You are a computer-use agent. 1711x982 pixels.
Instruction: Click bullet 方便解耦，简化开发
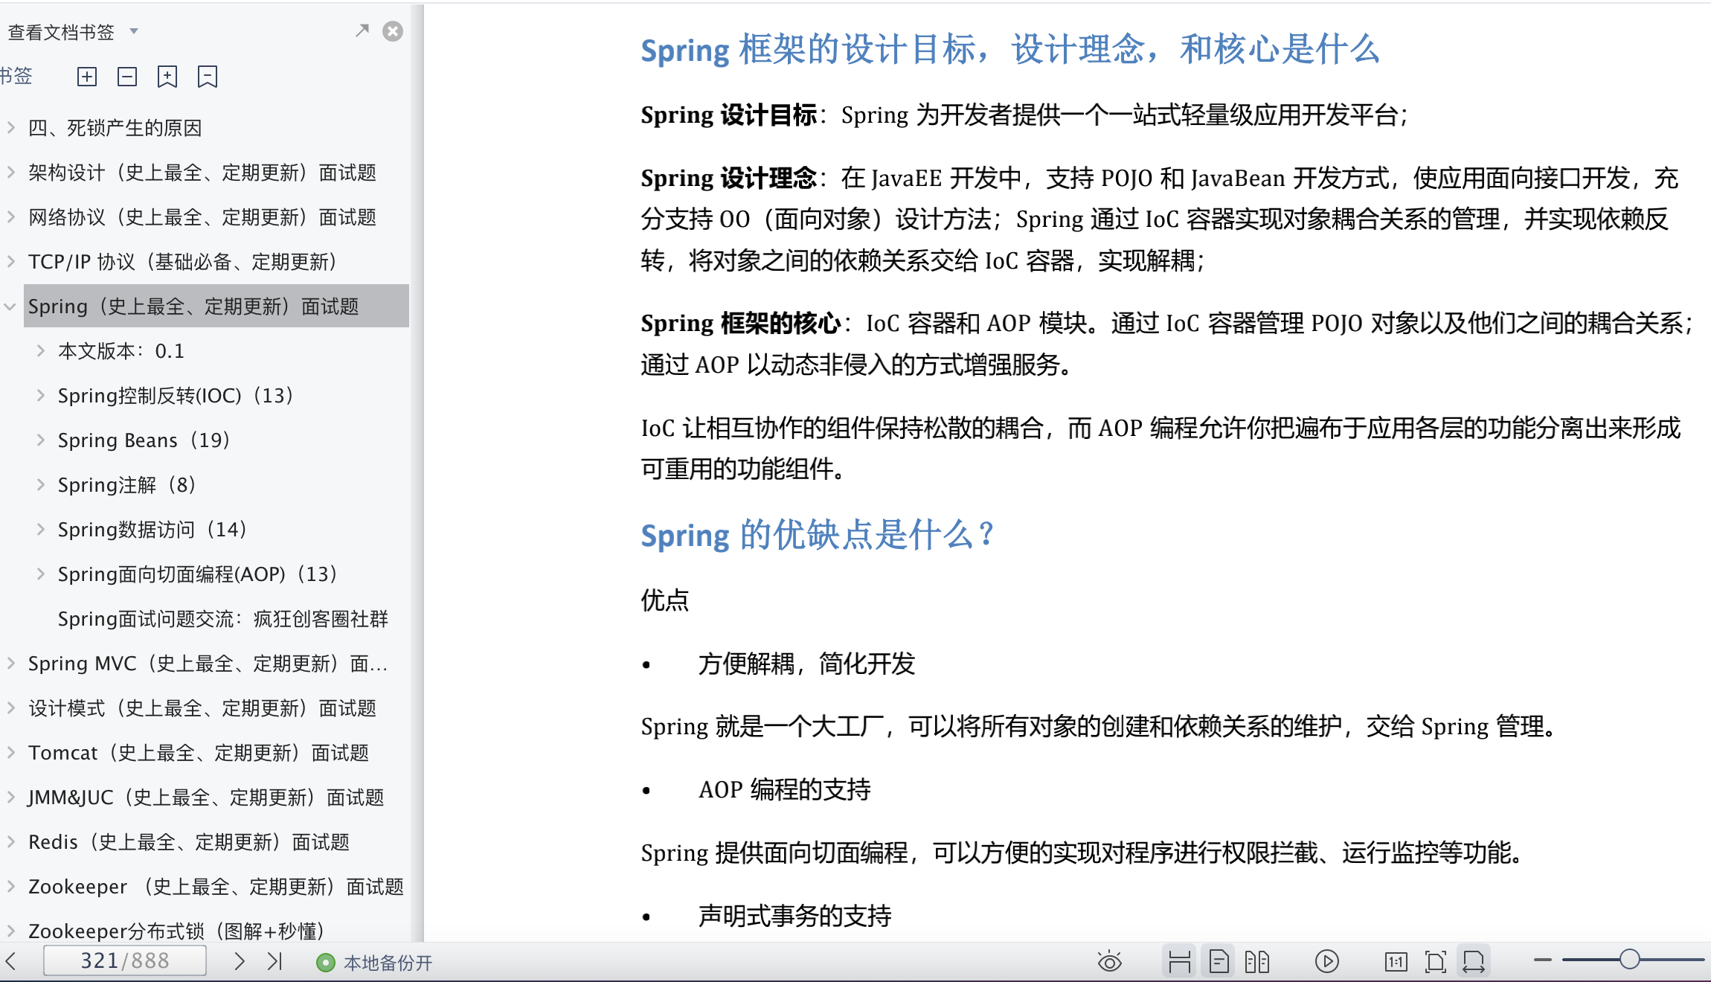[806, 663]
